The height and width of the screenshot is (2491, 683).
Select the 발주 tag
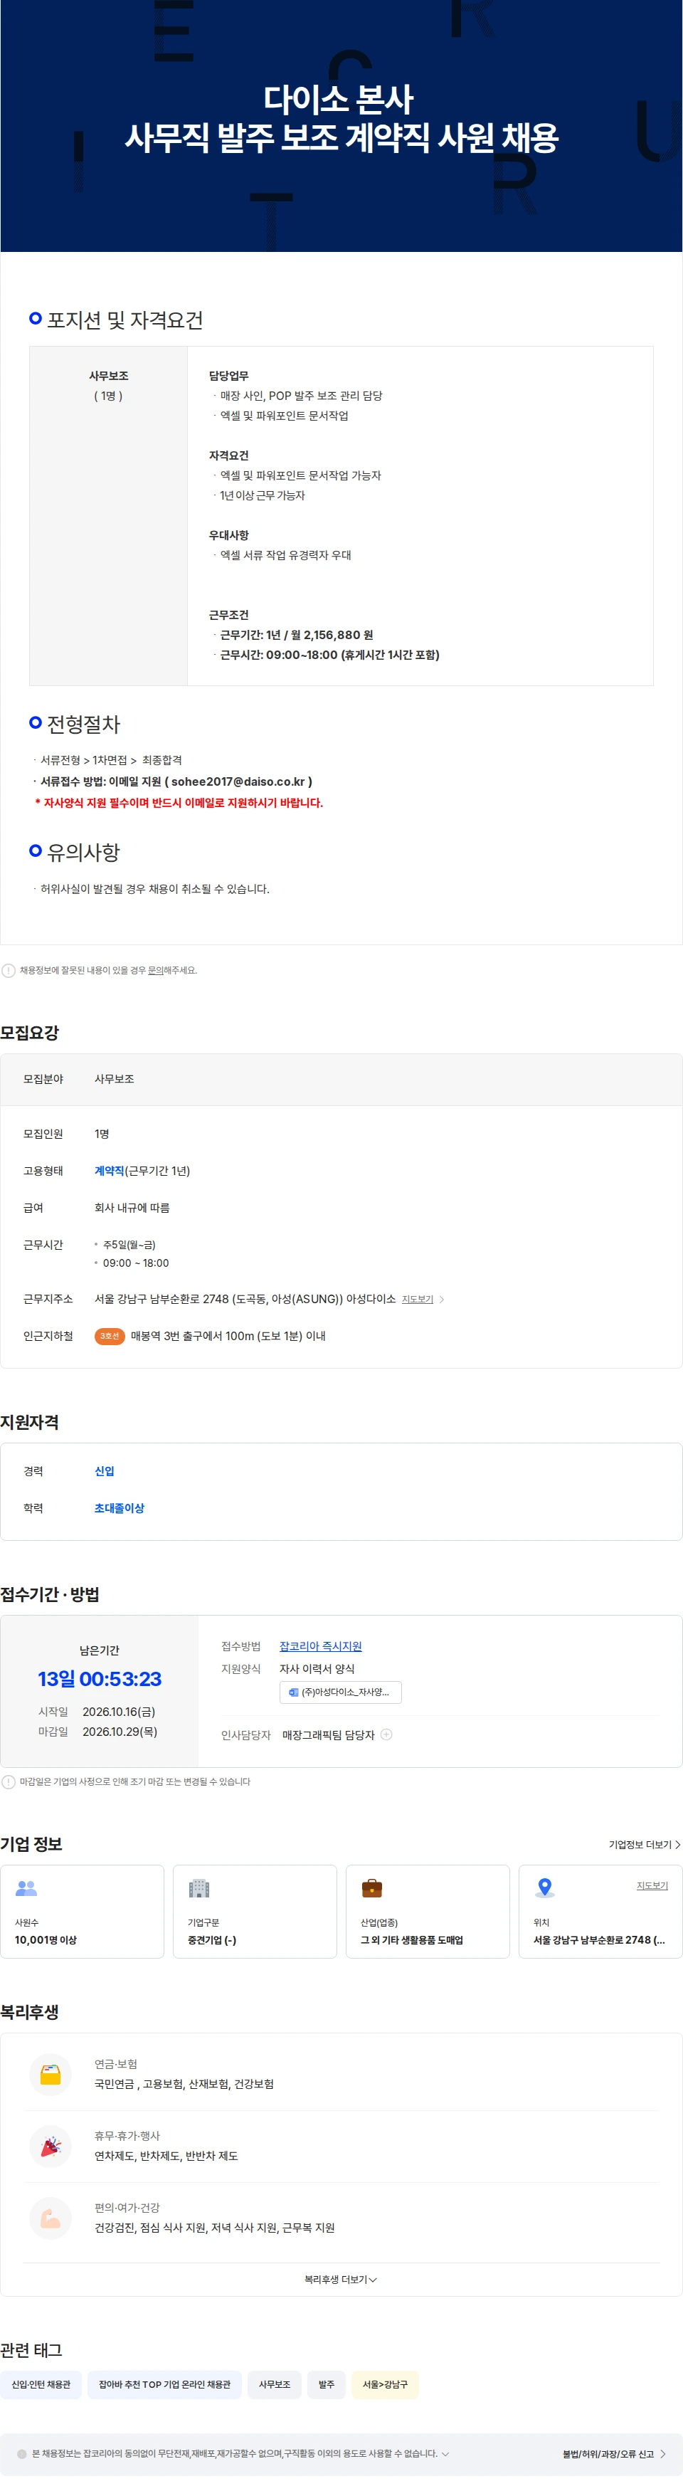pos(327,2385)
